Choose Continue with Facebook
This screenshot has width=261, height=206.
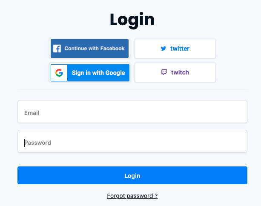click(x=90, y=49)
